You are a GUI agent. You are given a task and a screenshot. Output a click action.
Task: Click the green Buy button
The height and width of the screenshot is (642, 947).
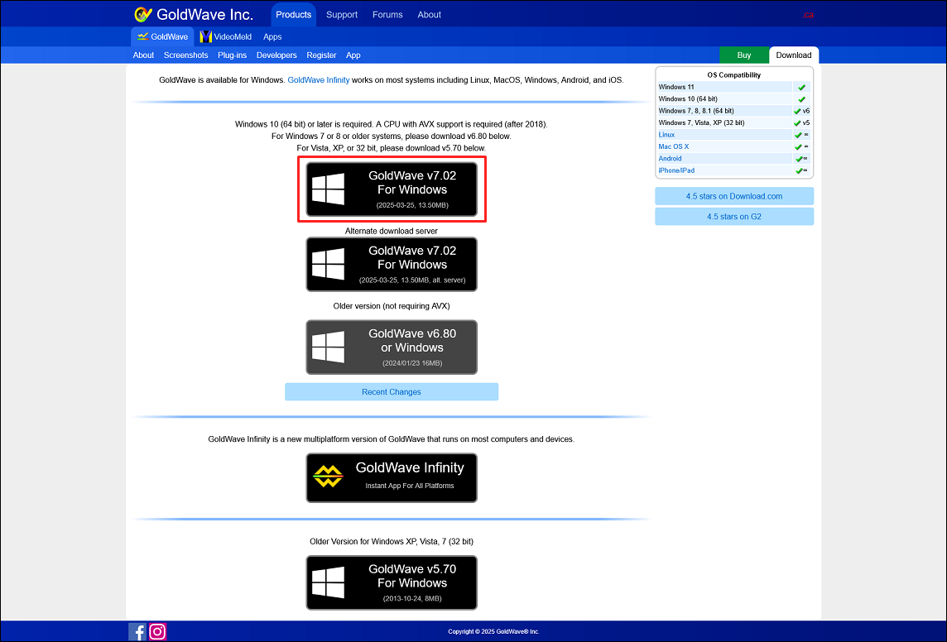pyautogui.click(x=744, y=55)
